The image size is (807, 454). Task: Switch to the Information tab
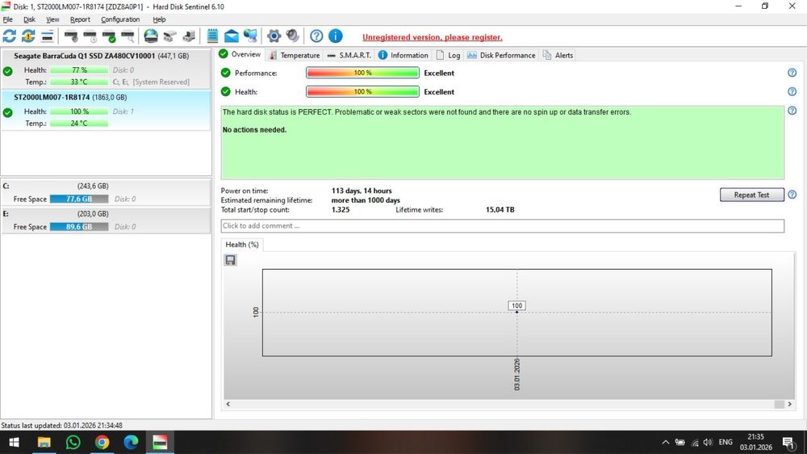(x=403, y=55)
